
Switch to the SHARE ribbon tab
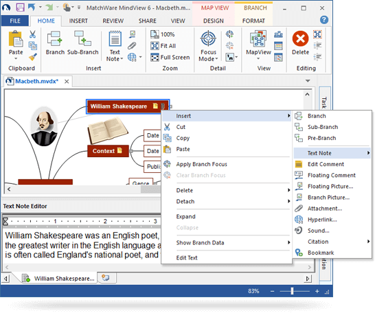147,21
